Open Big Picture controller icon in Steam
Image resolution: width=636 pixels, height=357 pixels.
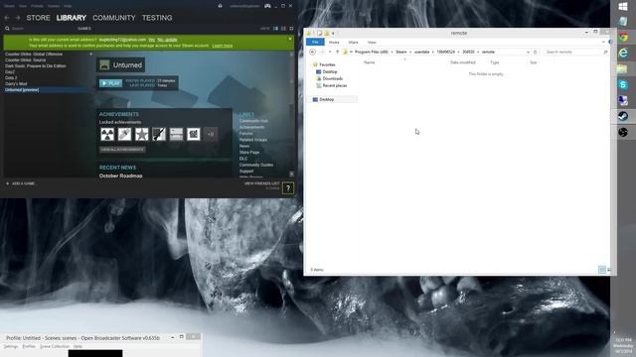coord(267,6)
